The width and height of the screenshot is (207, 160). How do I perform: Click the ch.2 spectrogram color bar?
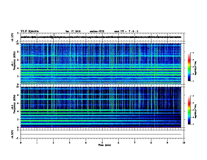(189, 110)
